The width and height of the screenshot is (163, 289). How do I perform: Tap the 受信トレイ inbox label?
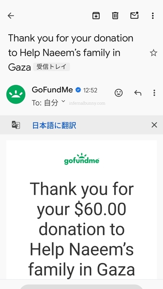coord(51,67)
